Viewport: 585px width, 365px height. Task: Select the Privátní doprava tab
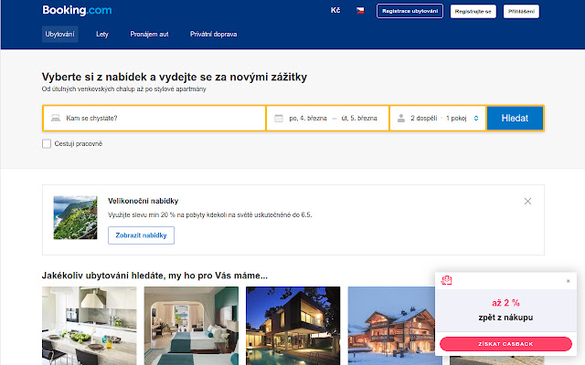click(x=213, y=35)
